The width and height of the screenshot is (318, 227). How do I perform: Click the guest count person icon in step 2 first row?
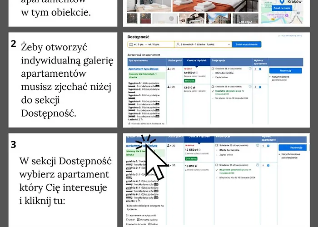[169, 69]
